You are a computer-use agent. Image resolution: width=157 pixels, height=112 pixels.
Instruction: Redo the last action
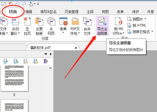(24, 4)
